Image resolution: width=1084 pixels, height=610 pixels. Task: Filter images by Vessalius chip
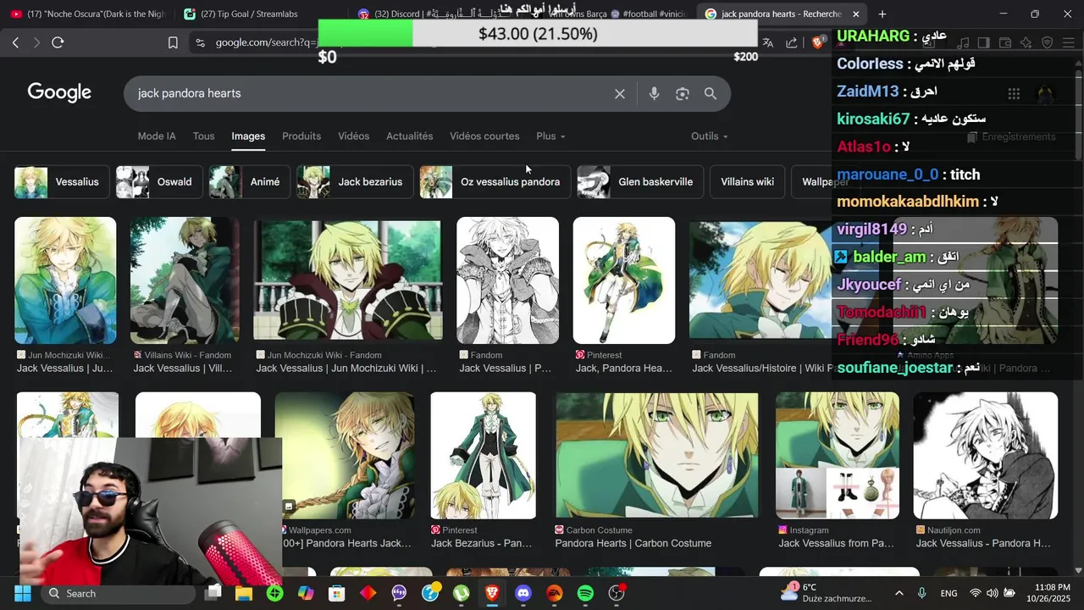[x=62, y=182]
